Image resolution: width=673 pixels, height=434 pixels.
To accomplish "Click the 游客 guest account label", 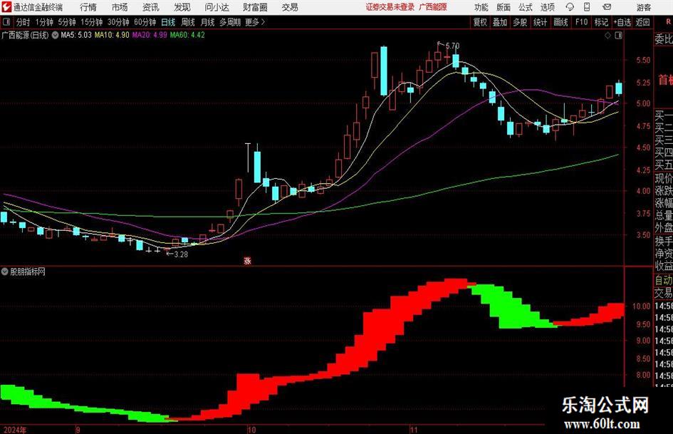I will [644, 7].
